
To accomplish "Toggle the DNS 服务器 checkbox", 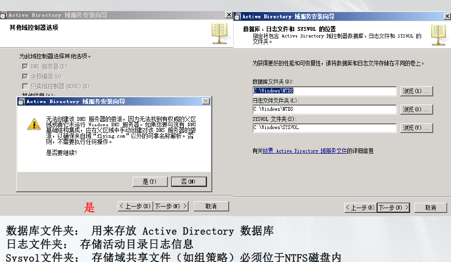I will pyautogui.click(x=25, y=66).
